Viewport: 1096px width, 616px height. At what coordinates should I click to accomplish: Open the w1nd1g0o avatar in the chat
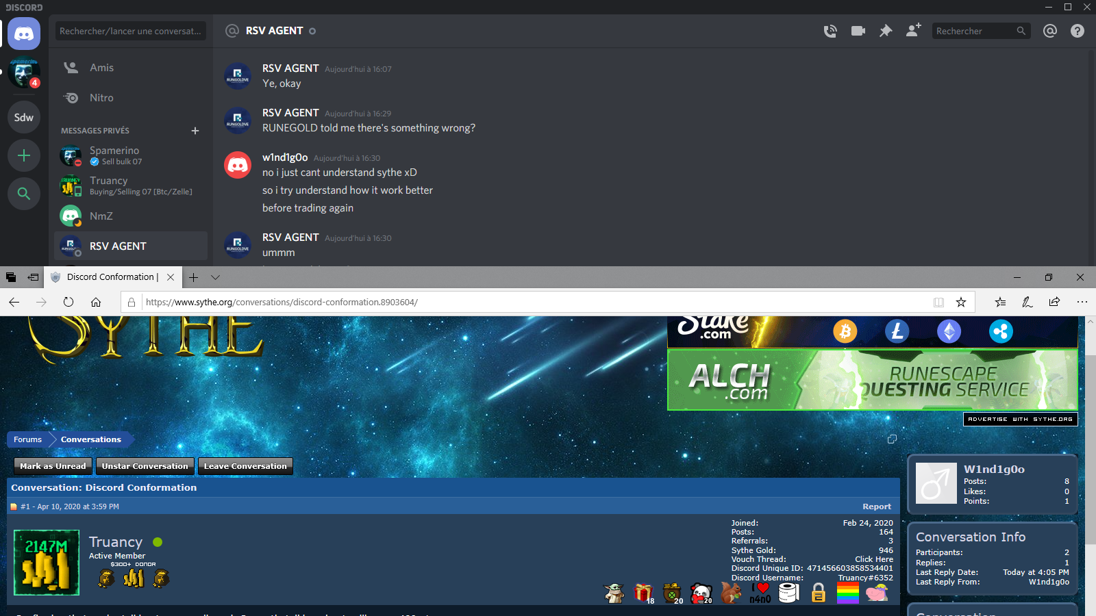click(238, 165)
